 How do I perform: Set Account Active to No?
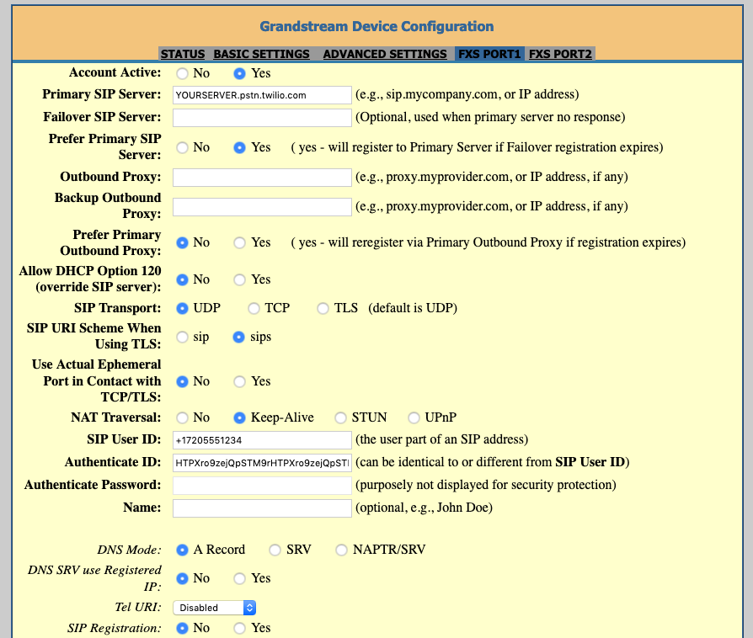pyautogui.click(x=182, y=73)
